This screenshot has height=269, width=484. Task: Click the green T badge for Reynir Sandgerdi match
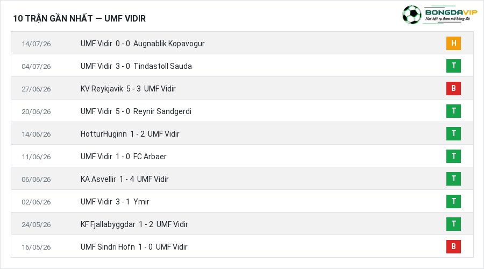point(453,111)
